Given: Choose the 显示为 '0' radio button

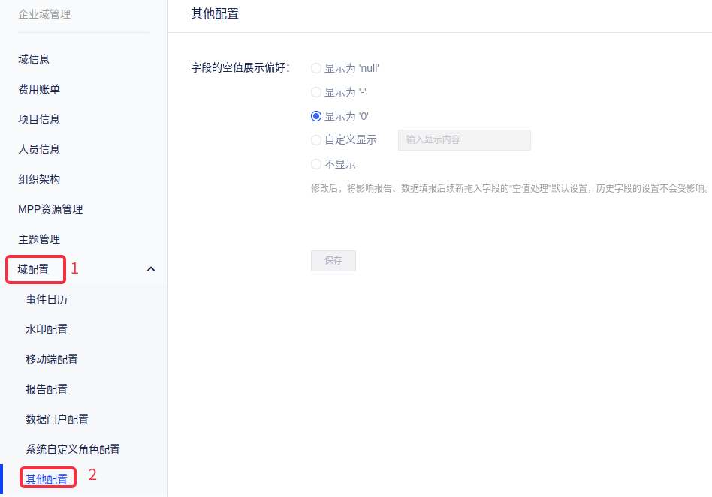Looking at the screenshot, I should tap(316, 116).
